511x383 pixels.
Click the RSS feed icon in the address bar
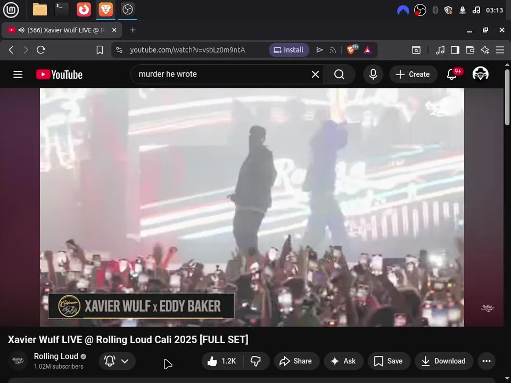click(332, 50)
